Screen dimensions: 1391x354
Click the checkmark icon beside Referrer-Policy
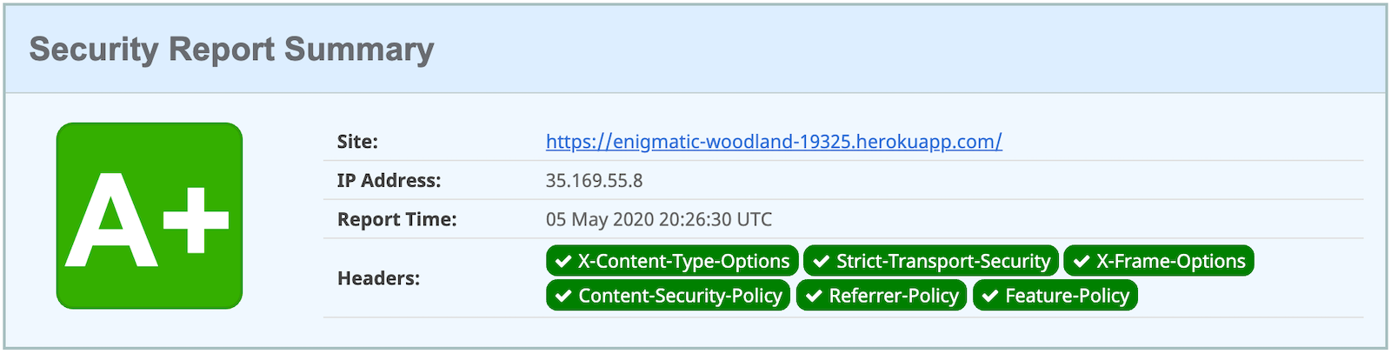pyautogui.click(x=814, y=297)
